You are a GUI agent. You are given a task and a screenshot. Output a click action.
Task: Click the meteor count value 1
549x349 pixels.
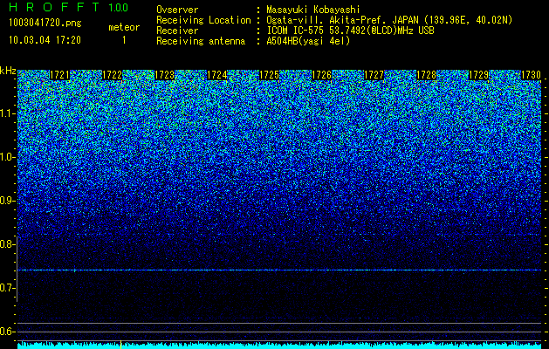coord(124,40)
